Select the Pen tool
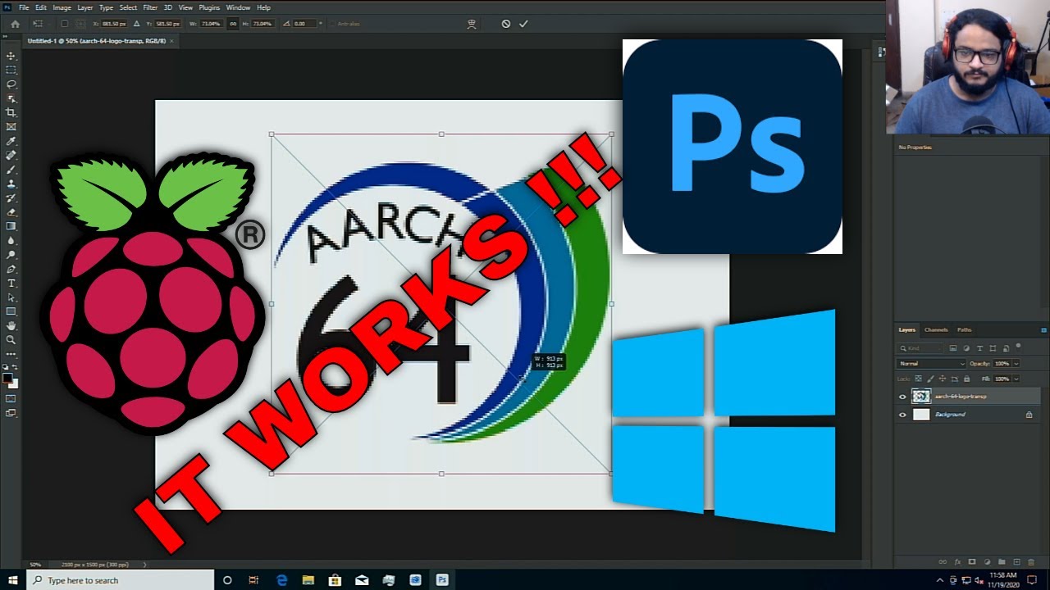Screen dimensions: 1050x590 pyautogui.click(x=11, y=269)
